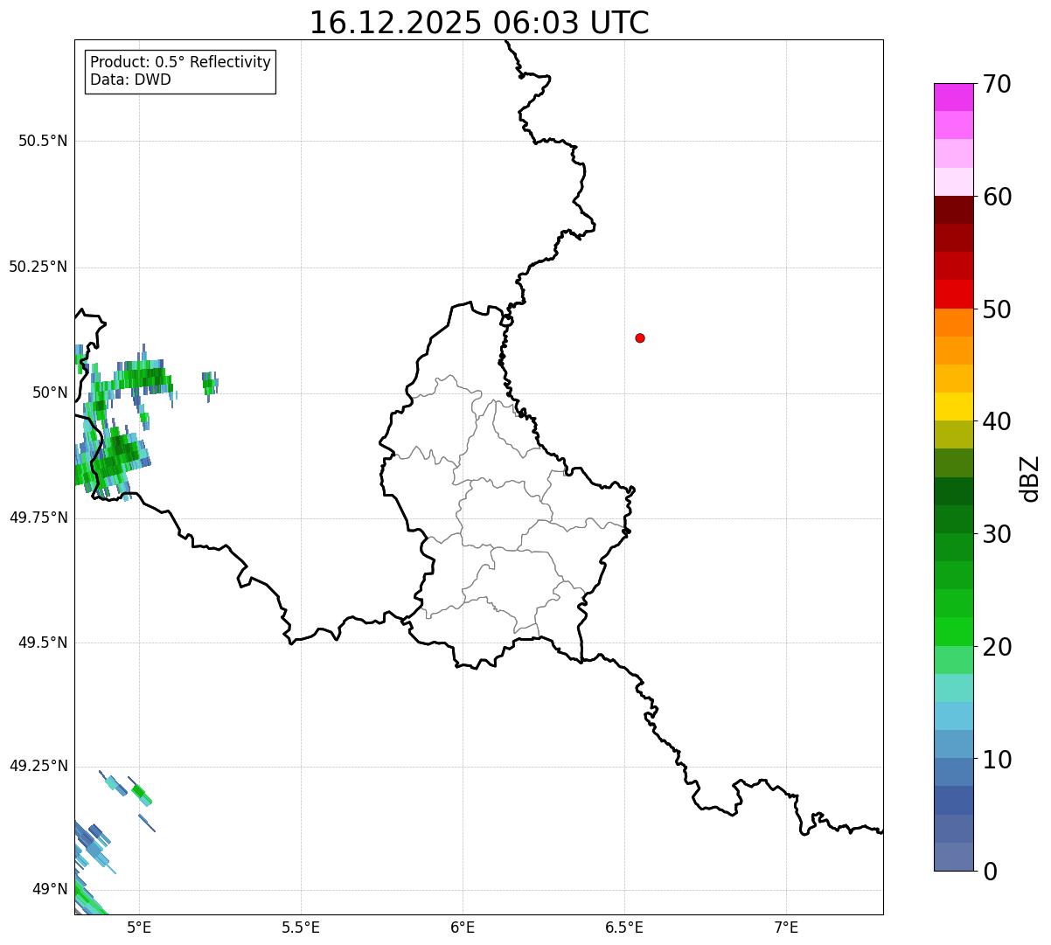Click the 49.75°N latitude label
The width and height of the screenshot is (1051, 945).
[38, 518]
